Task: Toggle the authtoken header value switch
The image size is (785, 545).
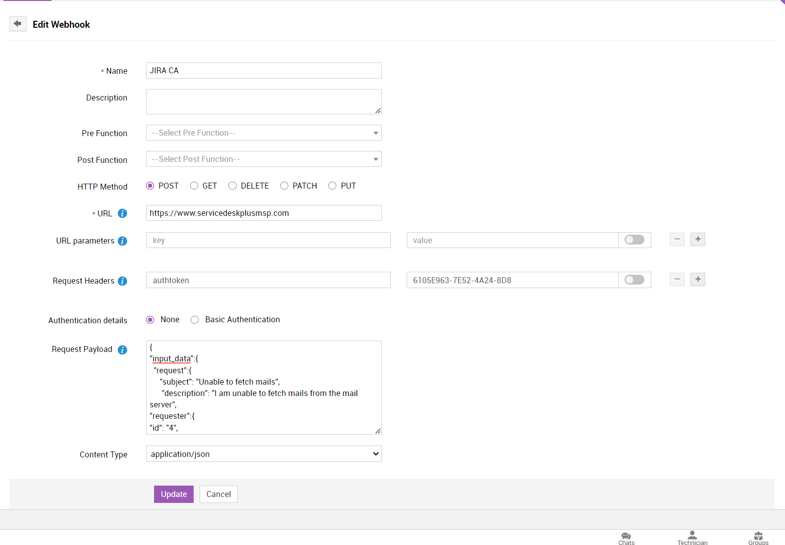Action: pos(634,280)
